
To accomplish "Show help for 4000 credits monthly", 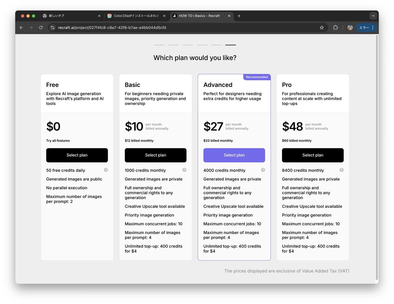I will click(263, 170).
